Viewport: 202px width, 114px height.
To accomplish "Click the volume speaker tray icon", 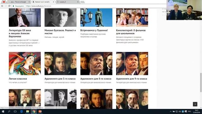I will (x=180, y=111).
